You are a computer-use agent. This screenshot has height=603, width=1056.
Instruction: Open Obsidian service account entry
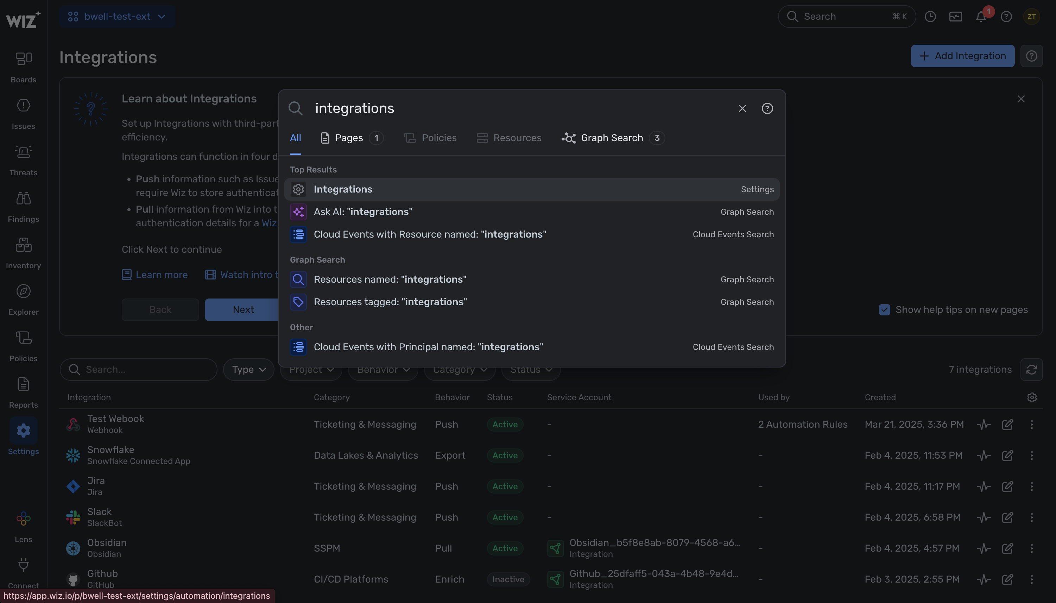644,548
